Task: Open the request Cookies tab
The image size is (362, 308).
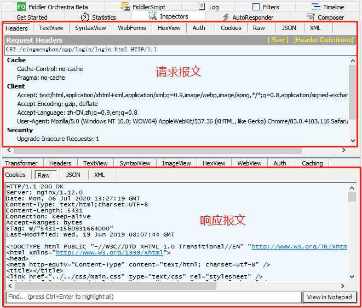Action: pos(231,28)
